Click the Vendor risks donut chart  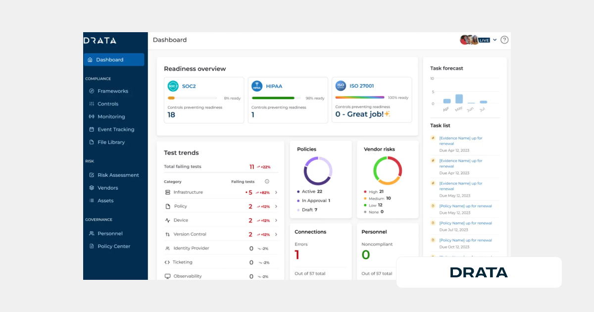388,171
